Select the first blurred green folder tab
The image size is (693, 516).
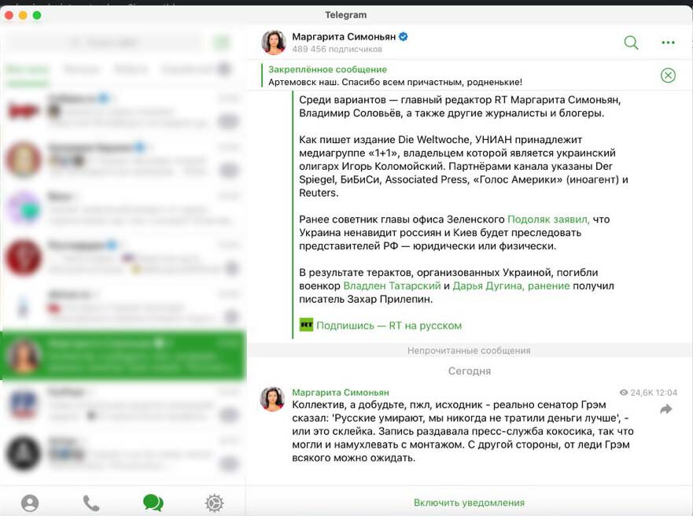(27, 69)
